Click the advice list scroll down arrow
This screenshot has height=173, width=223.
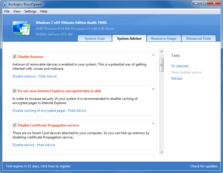tap(162, 152)
